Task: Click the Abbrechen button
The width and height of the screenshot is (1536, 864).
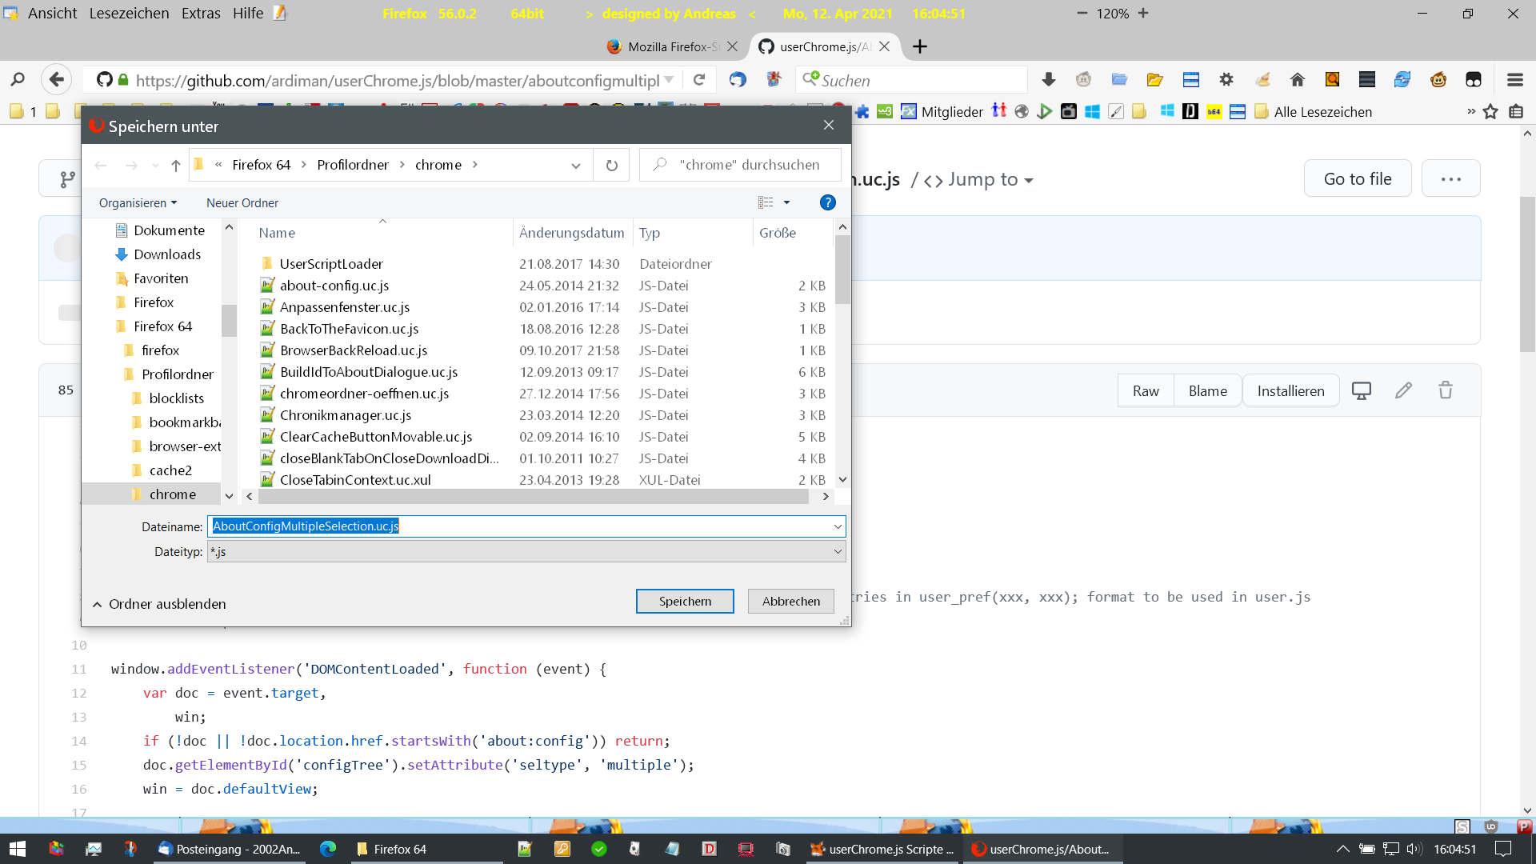Action: click(790, 602)
